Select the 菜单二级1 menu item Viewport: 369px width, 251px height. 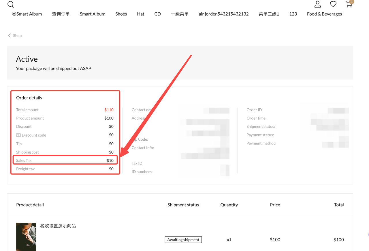pos(269,14)
